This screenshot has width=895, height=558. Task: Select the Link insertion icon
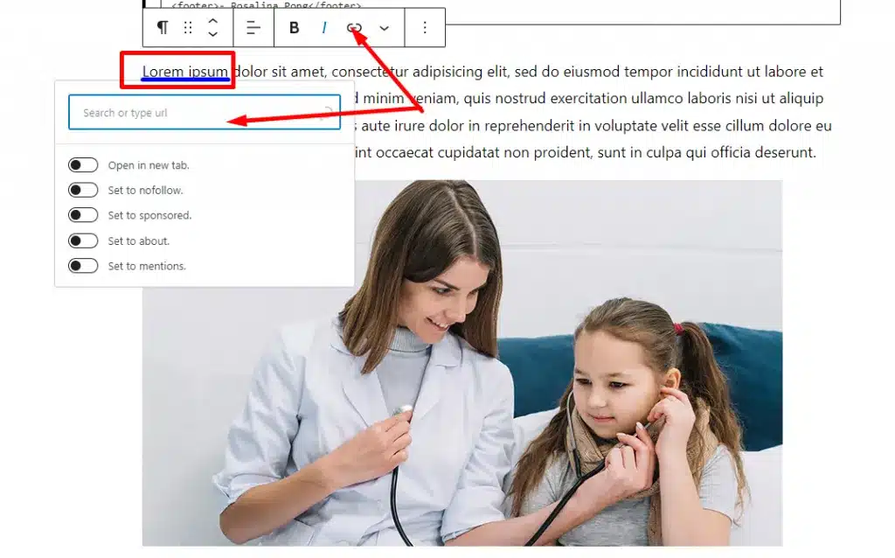353,27
